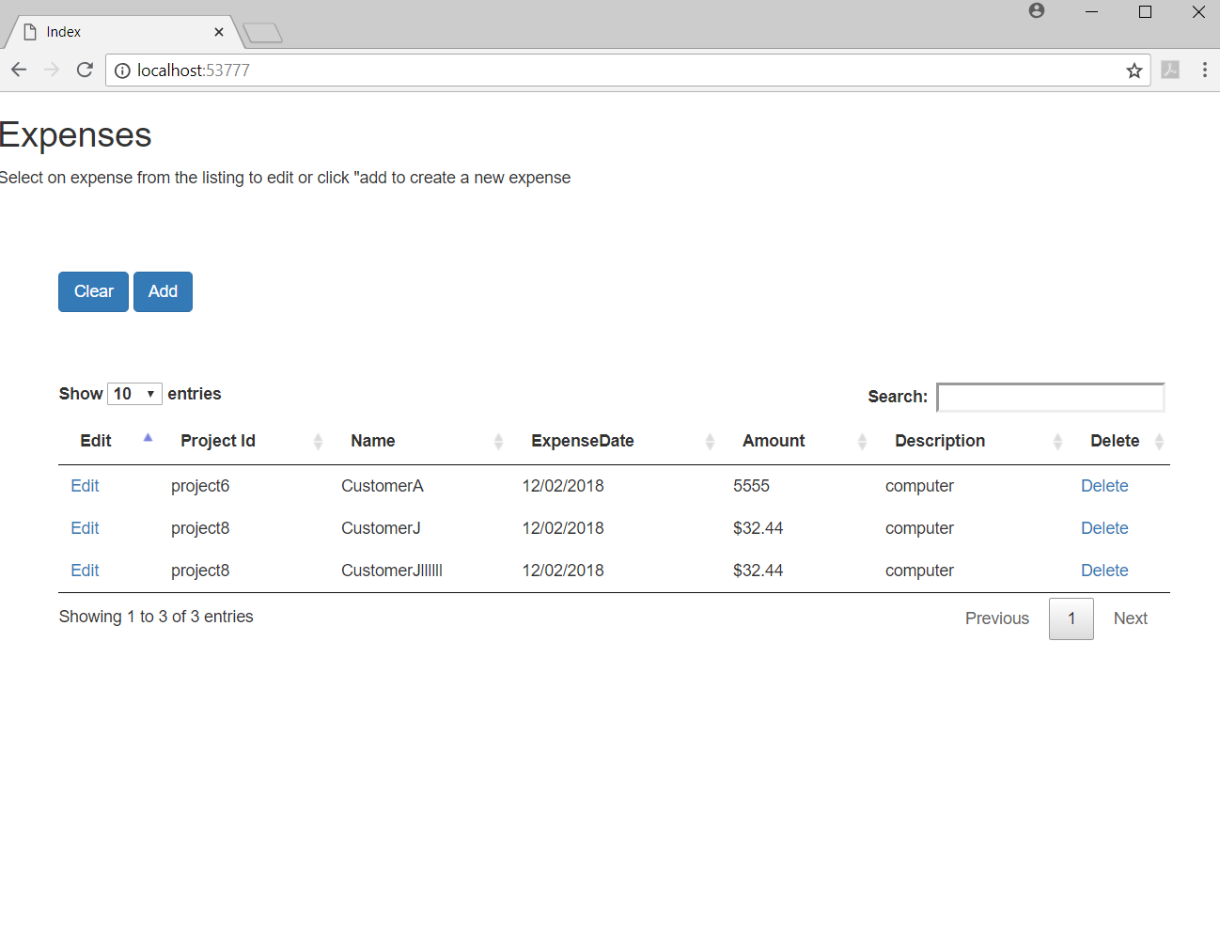1220x939 pixels.
Task: Reload the page using refresh icon
Action: pyautogui.click(x=84, y=70)
